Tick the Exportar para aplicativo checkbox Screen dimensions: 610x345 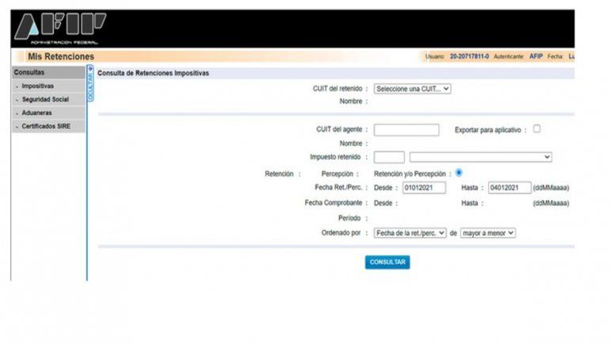pyautogui.click(x=536, y=128)
